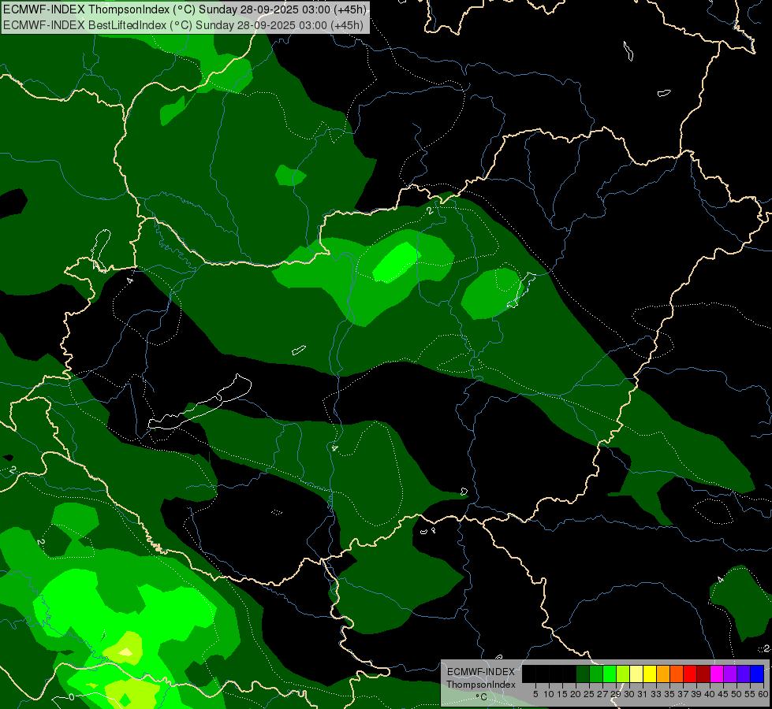Select the red 37–39 legend swatch
The width and height of the screenshot is (772, 709).
(690, 674)
